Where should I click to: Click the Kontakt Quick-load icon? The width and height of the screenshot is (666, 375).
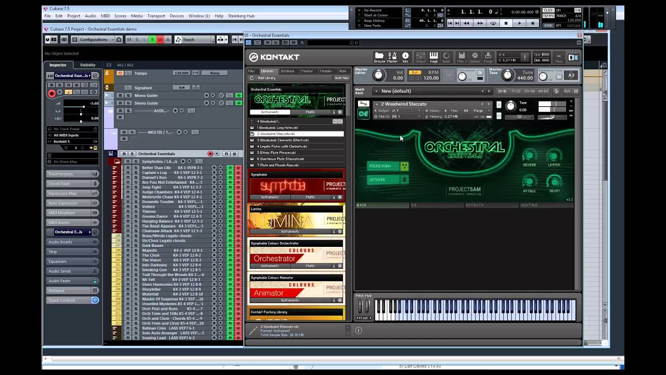(446, 57)
